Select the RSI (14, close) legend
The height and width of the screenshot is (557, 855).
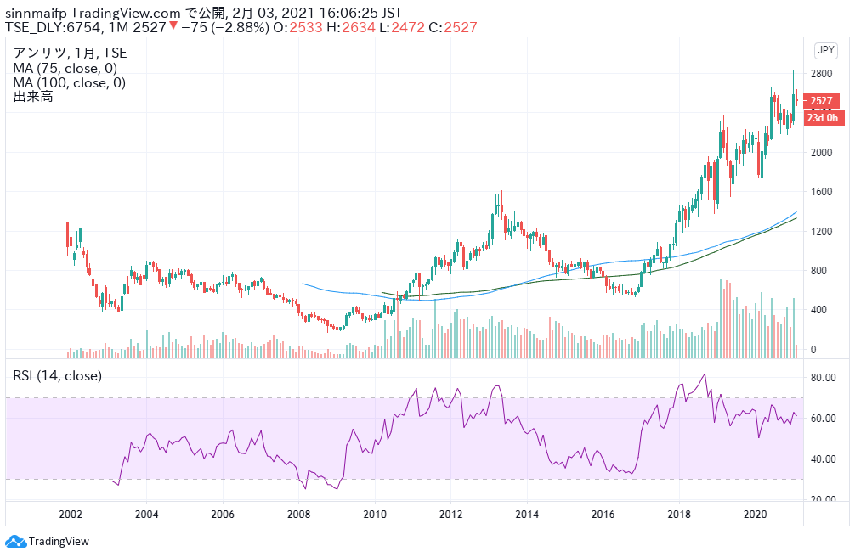tap(57, 375)
